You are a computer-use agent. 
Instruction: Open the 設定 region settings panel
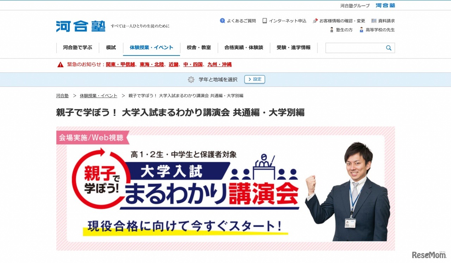(255, 79)
